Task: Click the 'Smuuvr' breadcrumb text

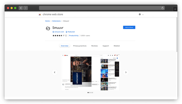Action: pyautogui.click(x=66, y=21)
